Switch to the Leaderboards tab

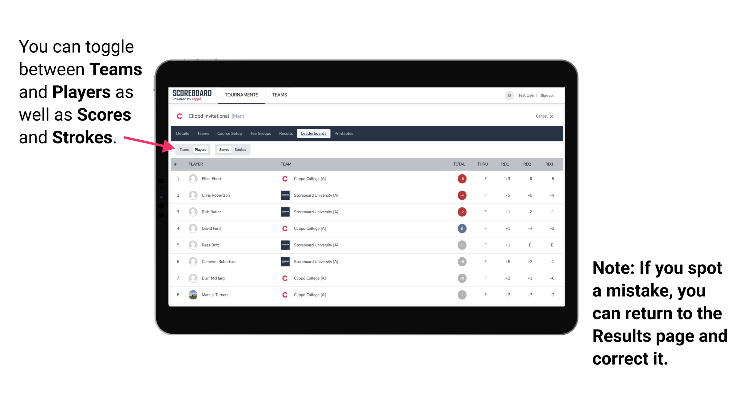(x=314, y=133)
